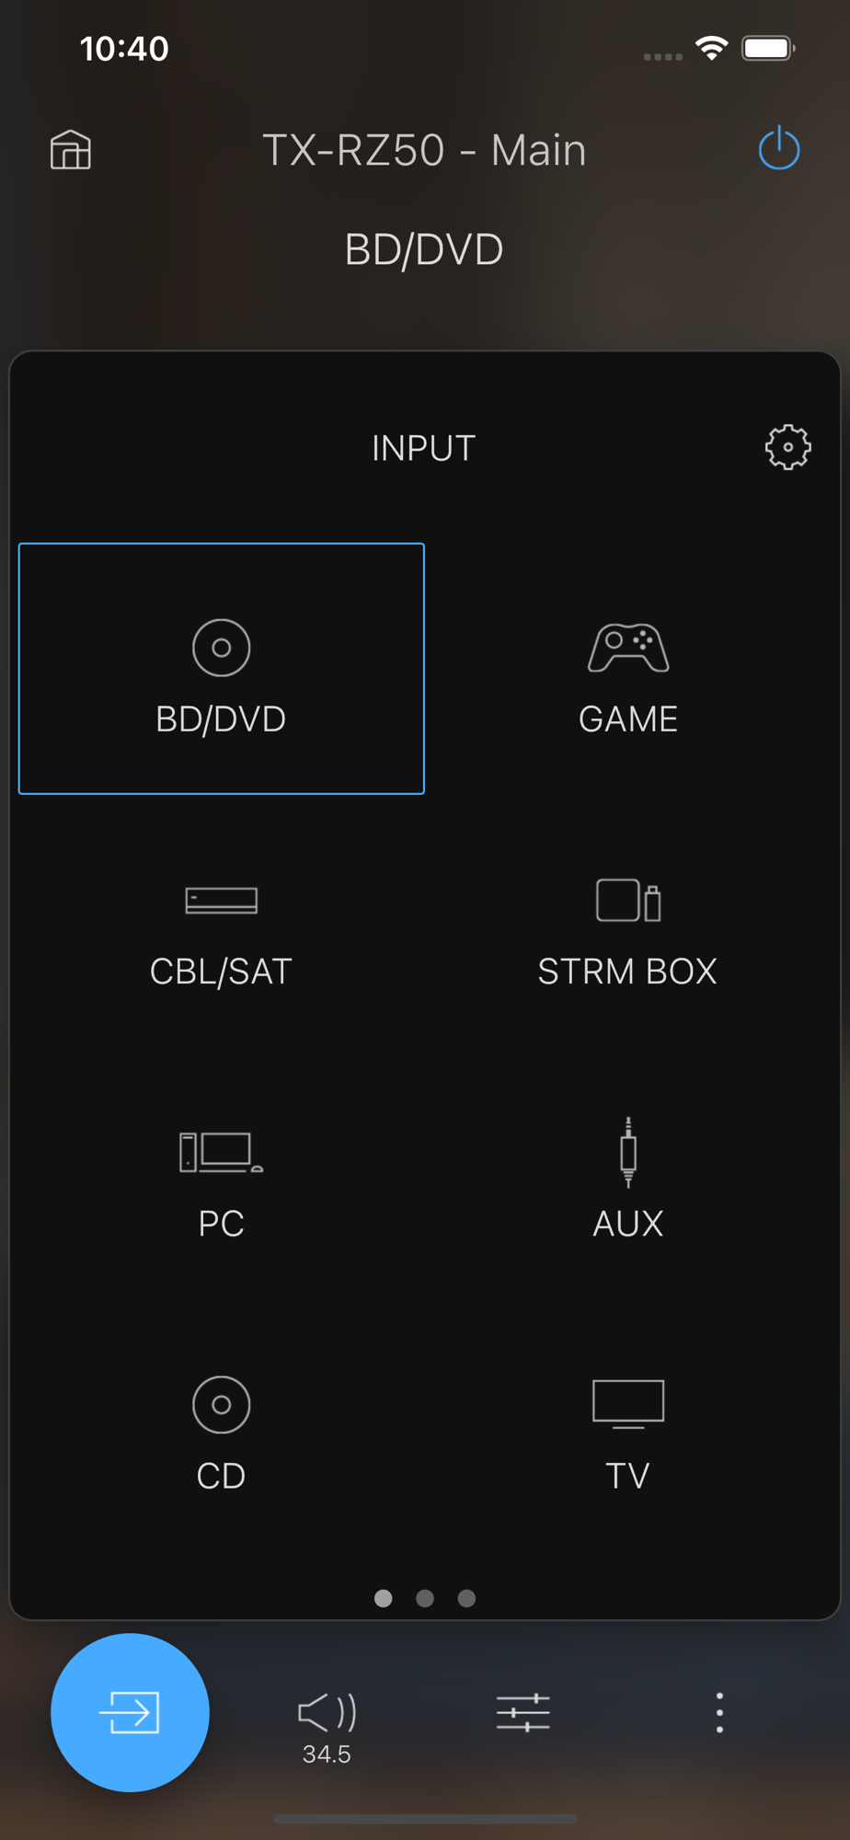Tap the INPUT panel heading
This screenshot has height=1840, width=850.
pyautogui.click(x=423, y=448)
